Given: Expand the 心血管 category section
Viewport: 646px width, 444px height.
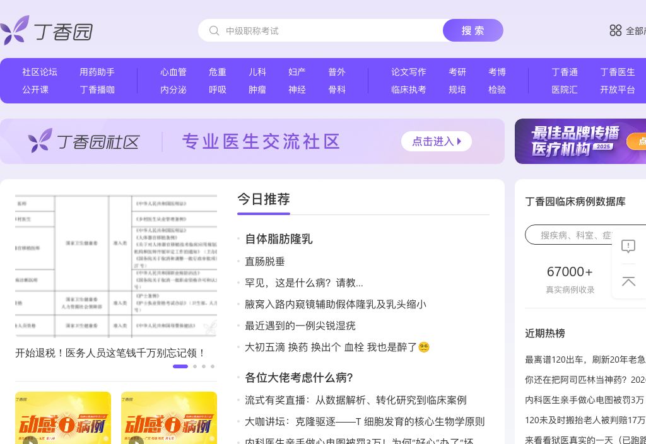Looking at the screenshot, I should click(174, 72).
